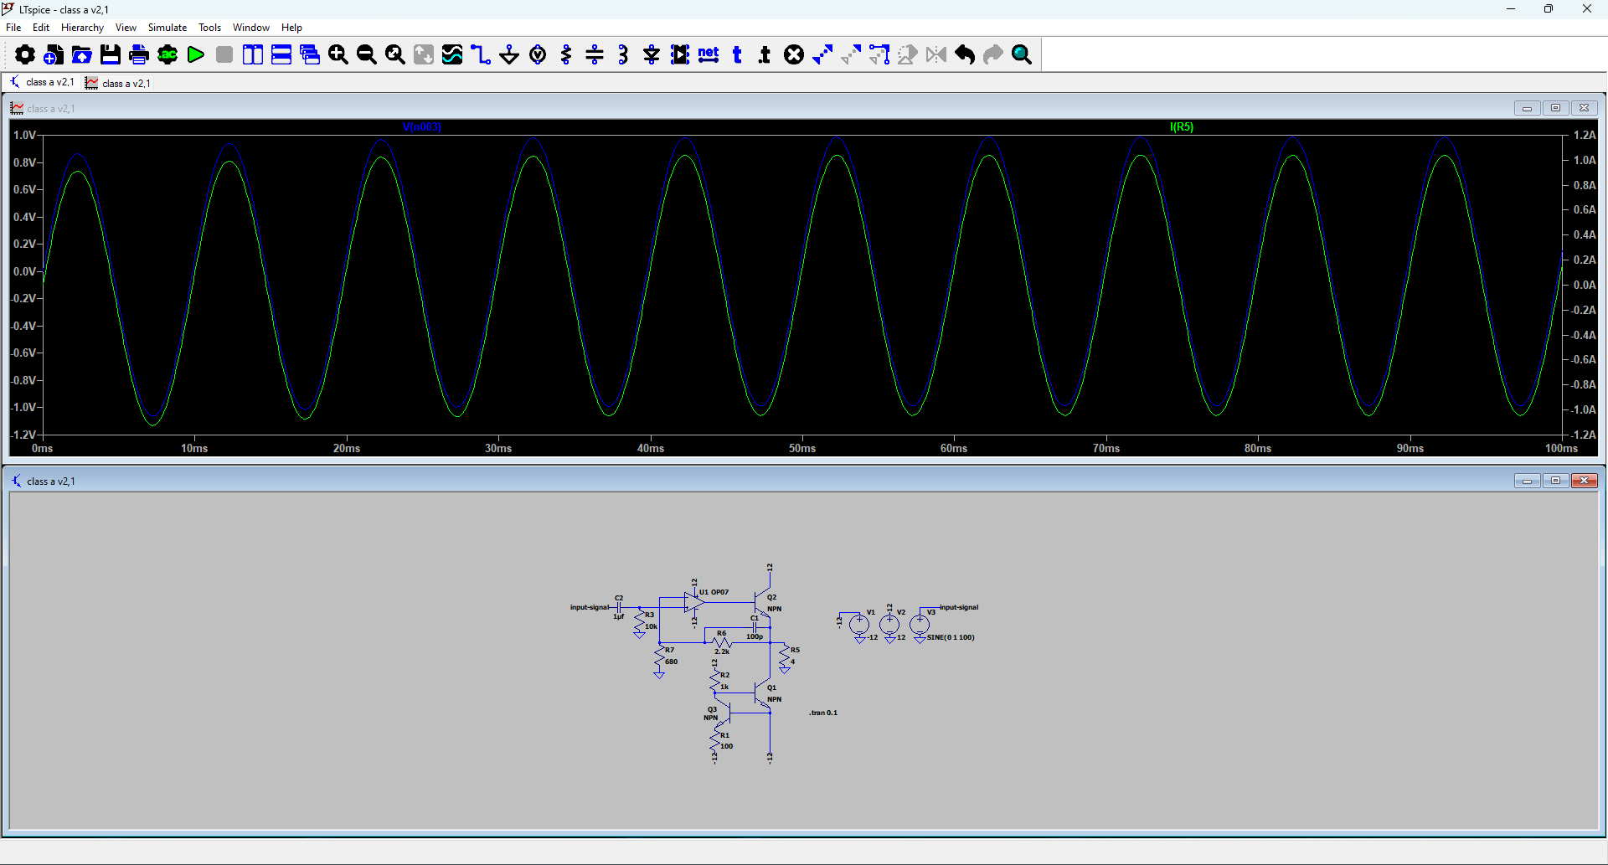Minimize the schematic sub-window

click(1527, 481)
